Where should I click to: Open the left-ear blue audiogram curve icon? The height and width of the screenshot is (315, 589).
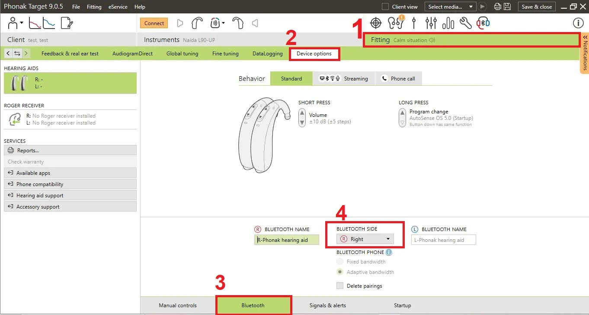(49, 23)
